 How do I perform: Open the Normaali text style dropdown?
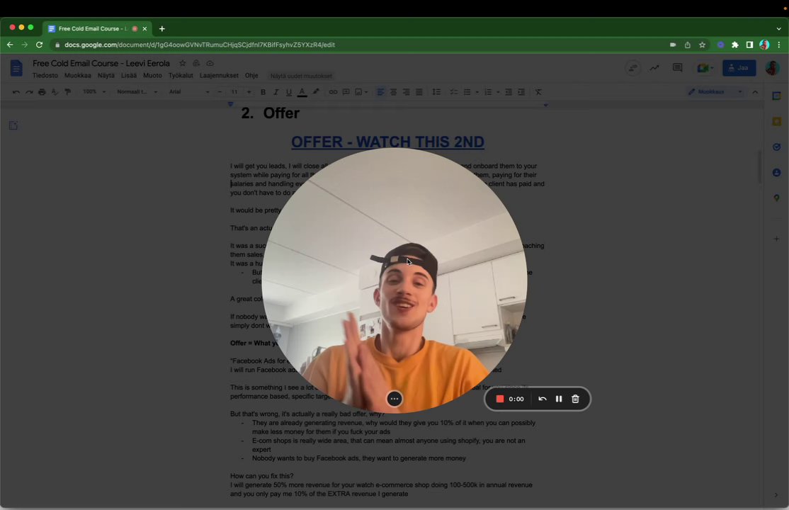pyautogui.click(x=137, y=92)
